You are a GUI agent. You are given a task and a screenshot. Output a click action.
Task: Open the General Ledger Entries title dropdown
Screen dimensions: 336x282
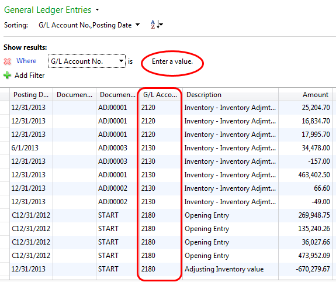[97, 10]
